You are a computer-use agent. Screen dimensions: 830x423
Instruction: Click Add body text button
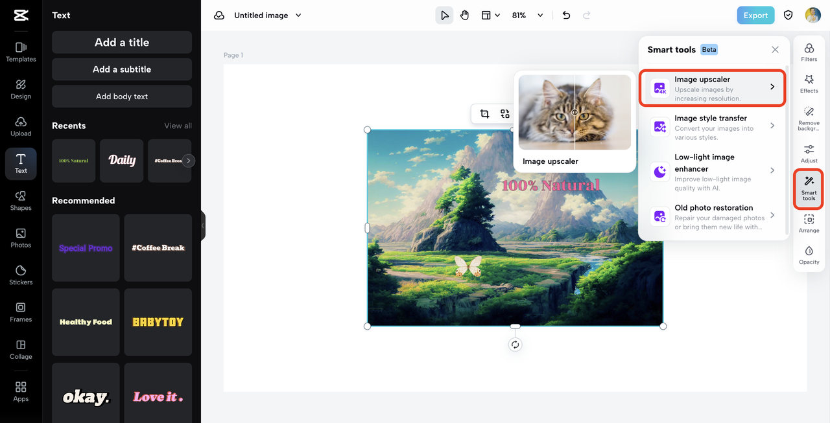122,97
